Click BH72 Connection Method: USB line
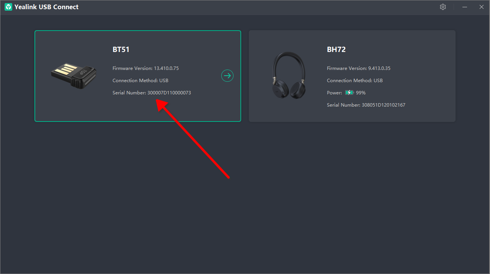The width and height of the screenshot is (490, 274). 354,81
